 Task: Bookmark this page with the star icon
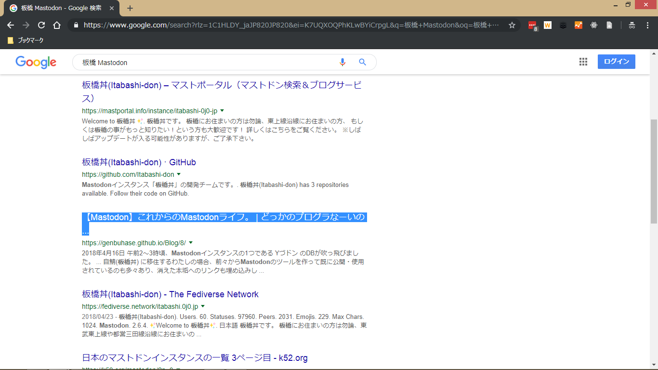(x=512, y=25)
